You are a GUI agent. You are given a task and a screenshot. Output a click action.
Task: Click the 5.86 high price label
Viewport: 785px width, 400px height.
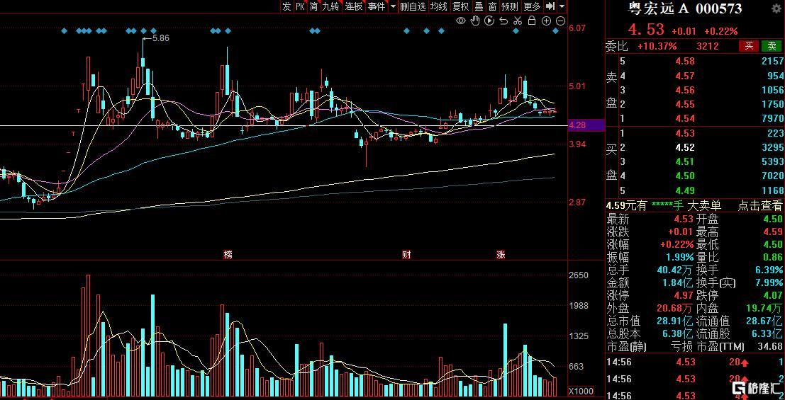click(x=160, y=38)
